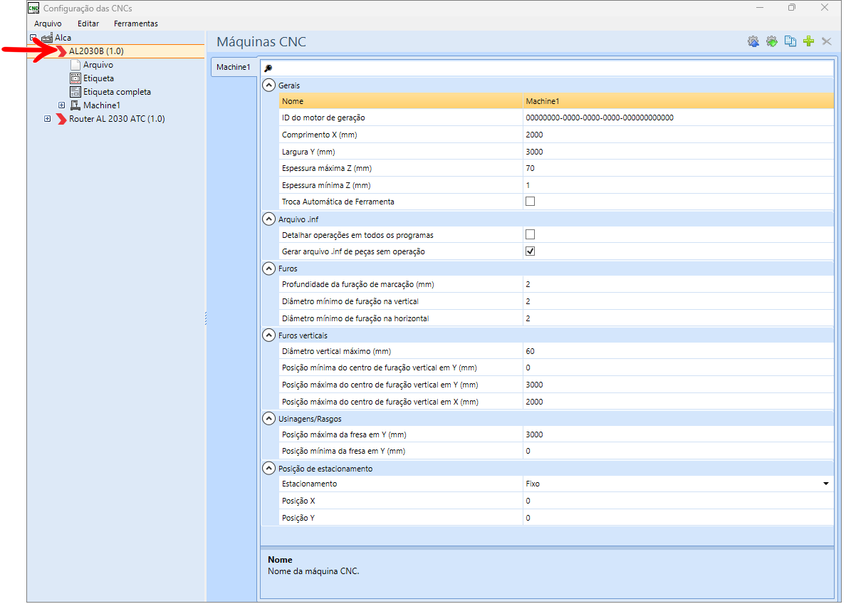Click the gray X delete machine icon
Viewport: 846px width, 604px height.
827,41
